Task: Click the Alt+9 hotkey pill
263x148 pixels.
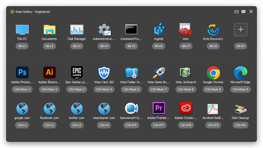Action: [x=241, y=46]
